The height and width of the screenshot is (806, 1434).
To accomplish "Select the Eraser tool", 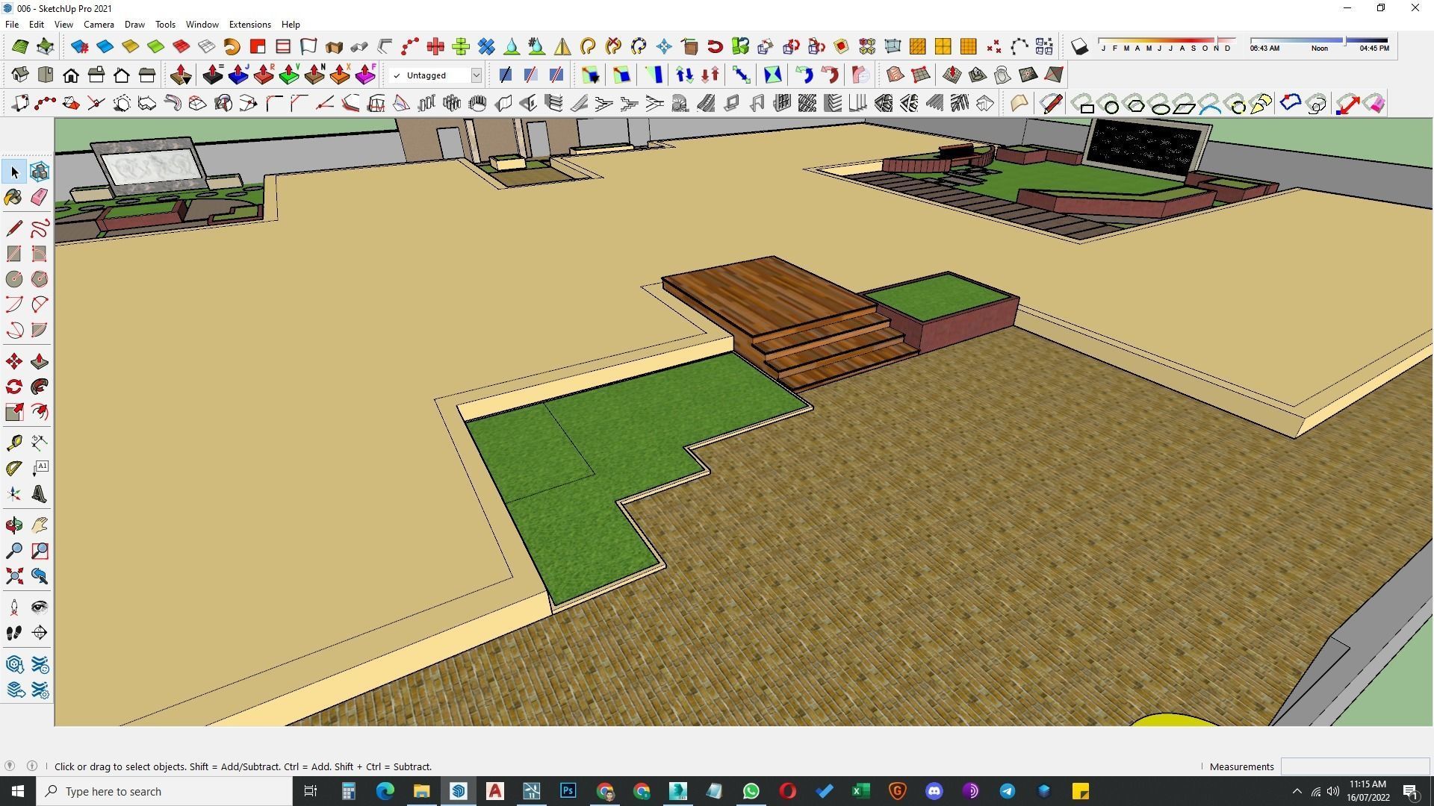I will pos(40,197).
